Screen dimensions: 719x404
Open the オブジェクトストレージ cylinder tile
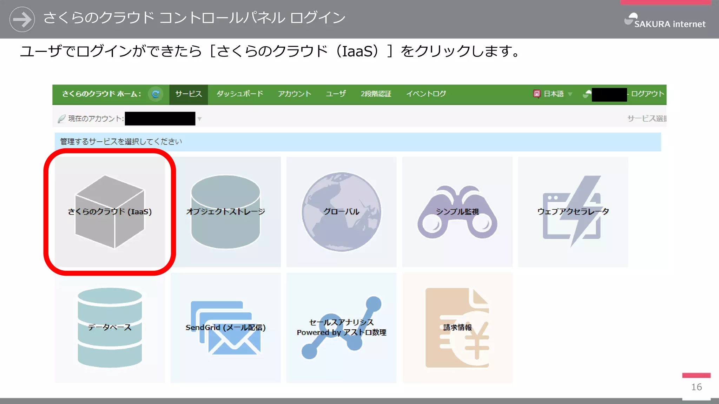tap(226, 212)
